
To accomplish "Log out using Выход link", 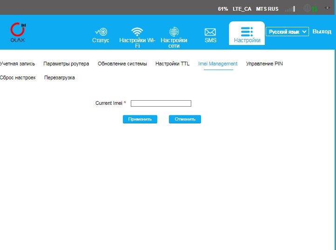I will point(322,32).
